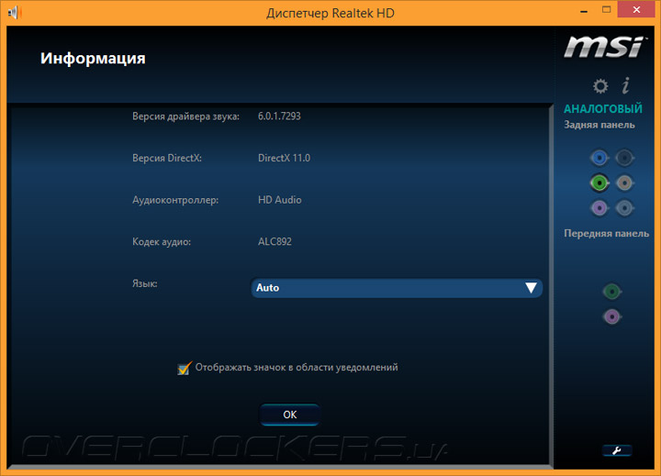
Task: Toggle the notification area icon checkbox
Action: (185, 368)
